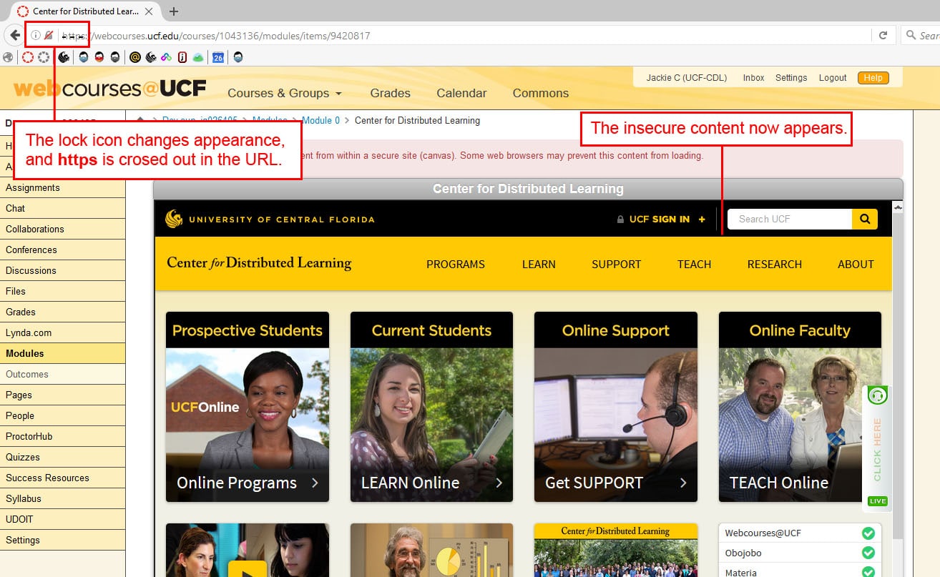Screen dimensions: 940x577
Task: Click the maroon J bookmark icon
Action: coord(182,57)
